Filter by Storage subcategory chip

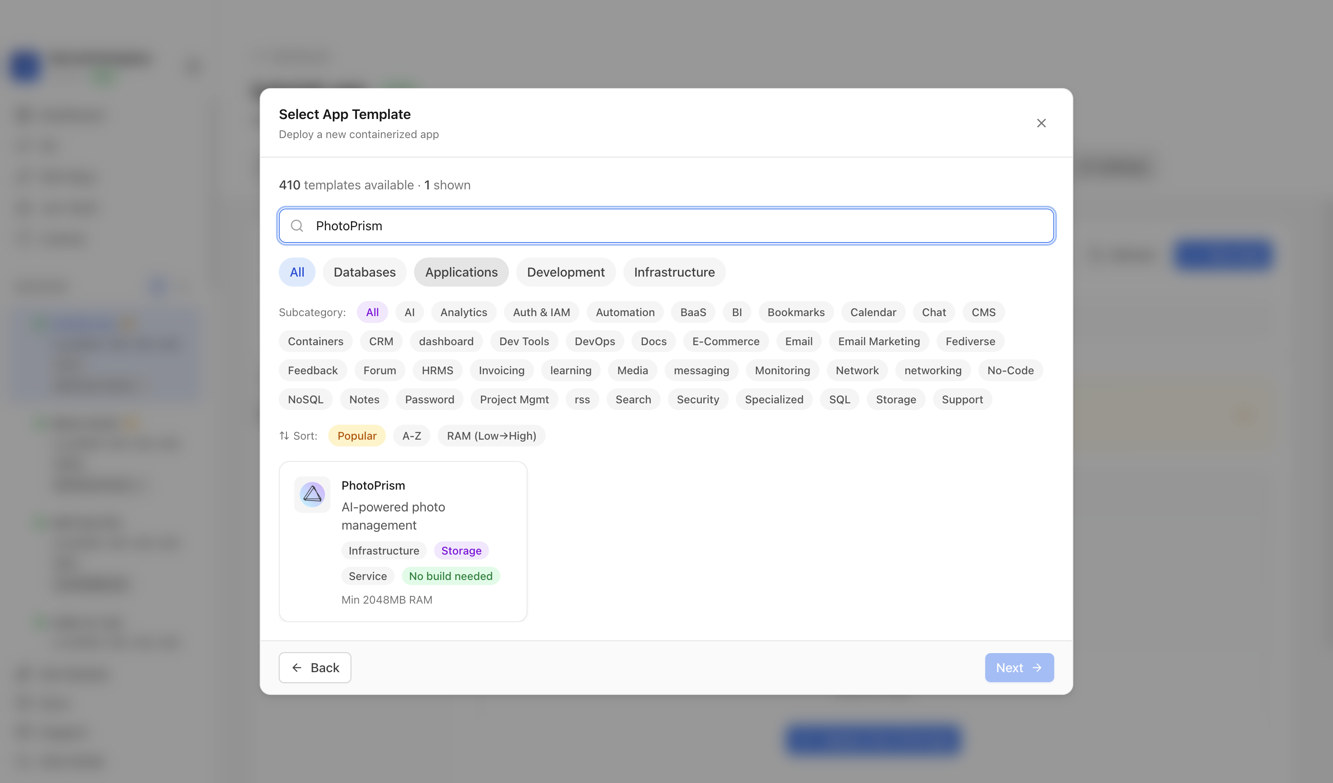pyautogui.click(x=895, y=399)
